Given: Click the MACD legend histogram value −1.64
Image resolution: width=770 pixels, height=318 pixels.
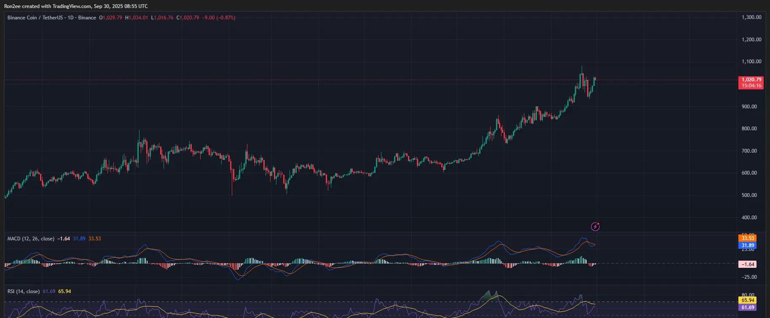Looking at the screenshot, I should (64, 239).
